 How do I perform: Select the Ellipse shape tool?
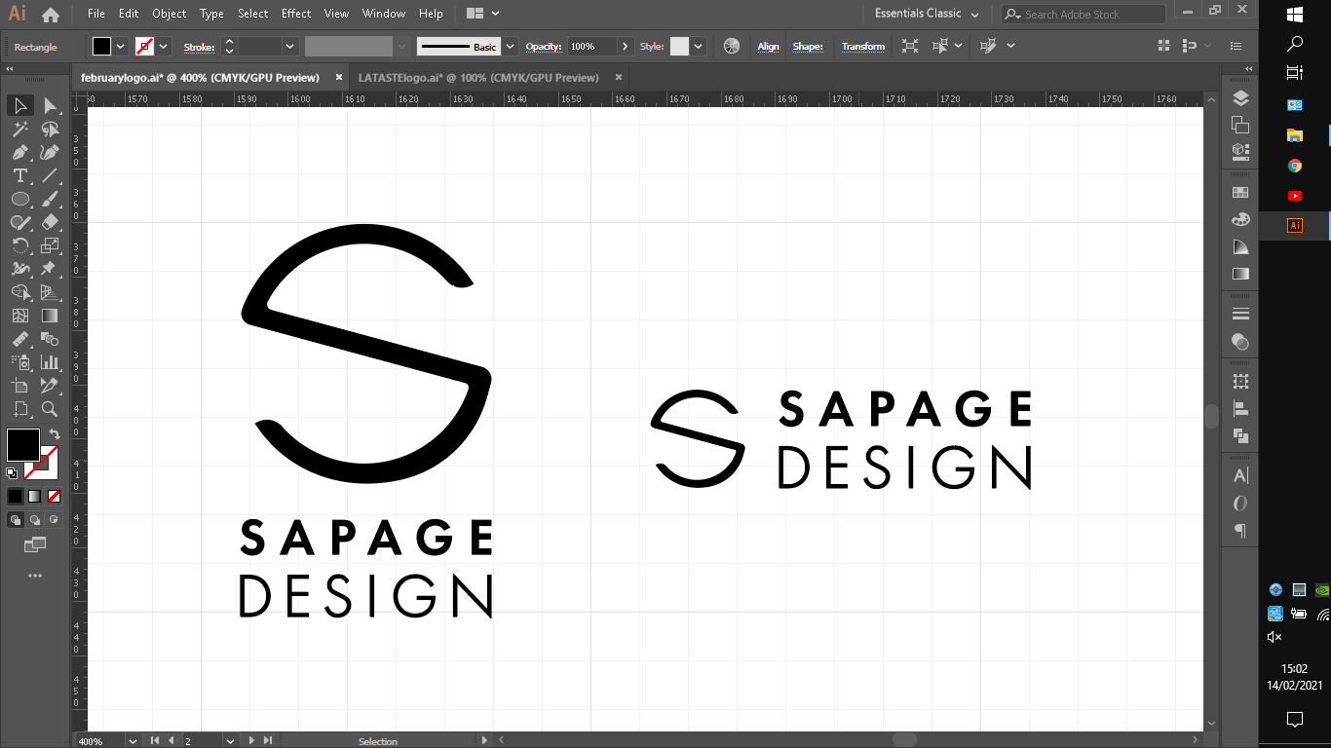click(x=20, y=199)
